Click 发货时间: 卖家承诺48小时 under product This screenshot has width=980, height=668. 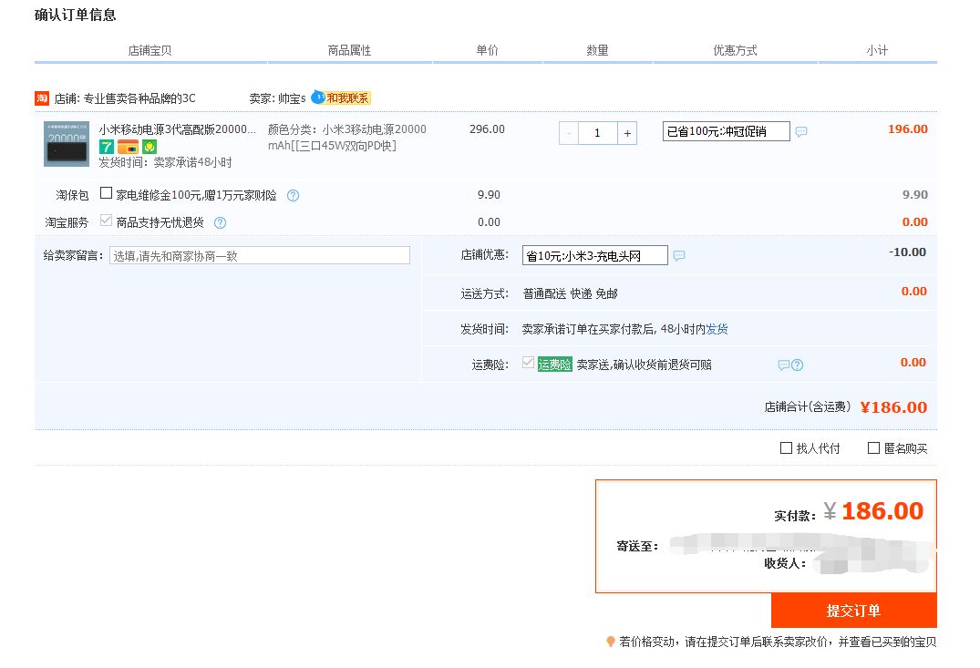click(x=165, y=162)
